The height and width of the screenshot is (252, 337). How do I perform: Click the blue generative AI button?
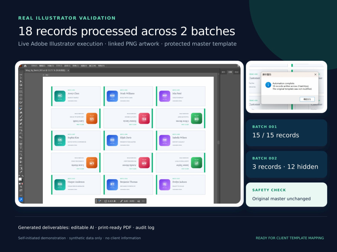coord(21,200)
